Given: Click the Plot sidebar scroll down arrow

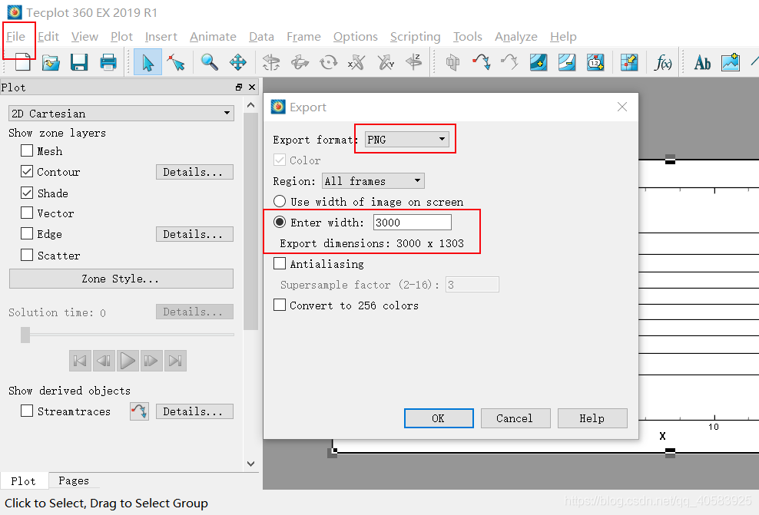Looking at the screenshot, I should (x=250, y=464).
